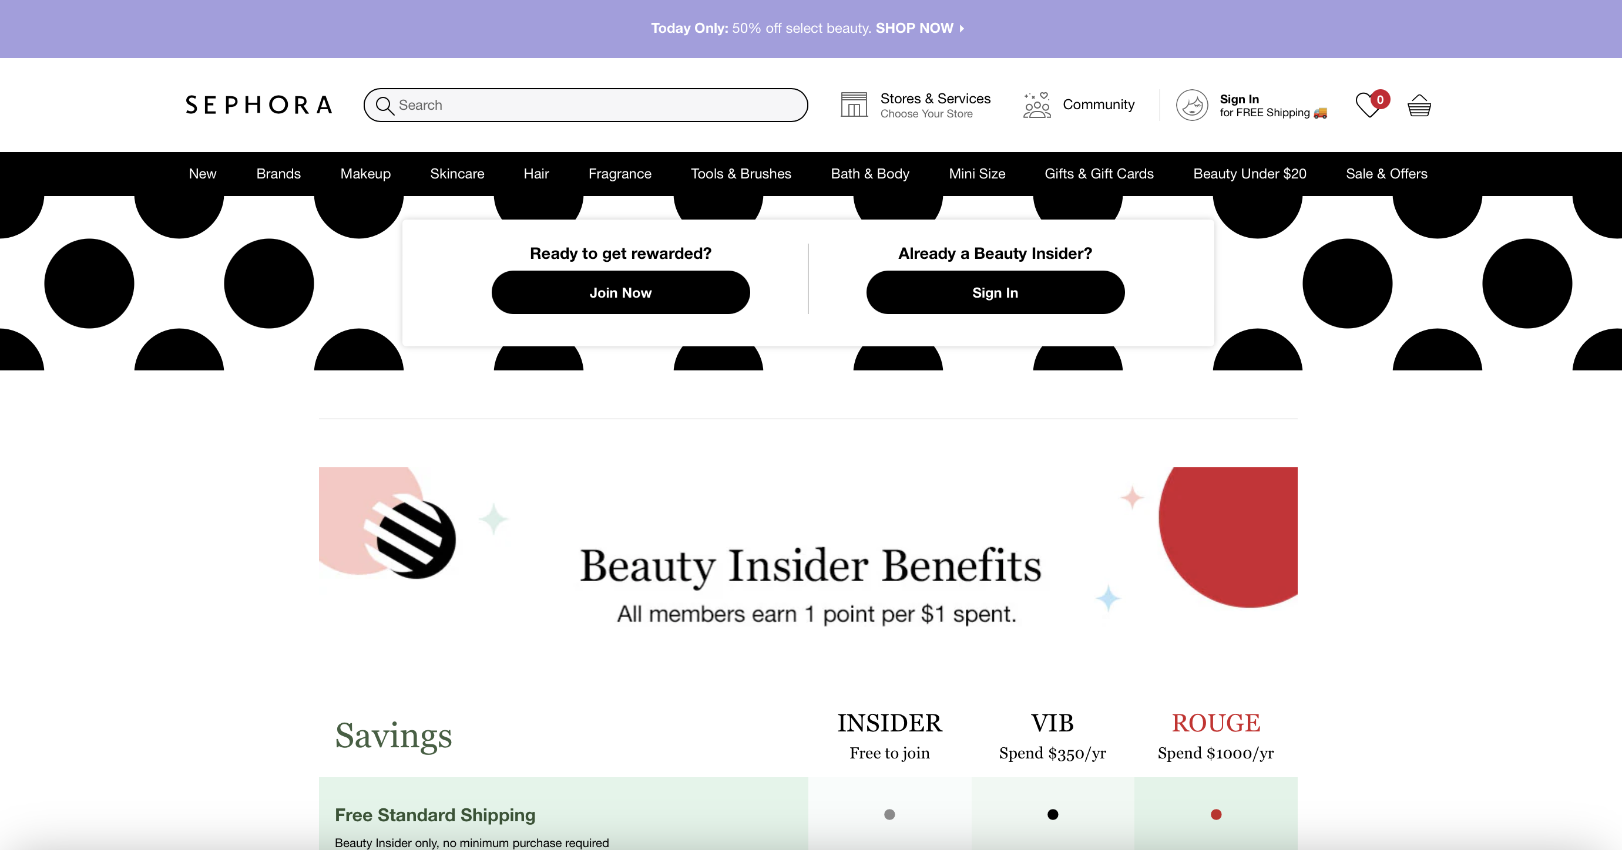Viewport: 1622px width, 850px height.
Task: Click 'Ready to get rewarded?' heading
Action: tap(621, 254)
